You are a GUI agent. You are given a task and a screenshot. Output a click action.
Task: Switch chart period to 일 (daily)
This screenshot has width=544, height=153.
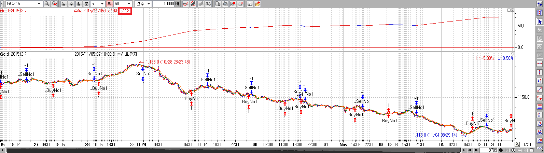64,4
